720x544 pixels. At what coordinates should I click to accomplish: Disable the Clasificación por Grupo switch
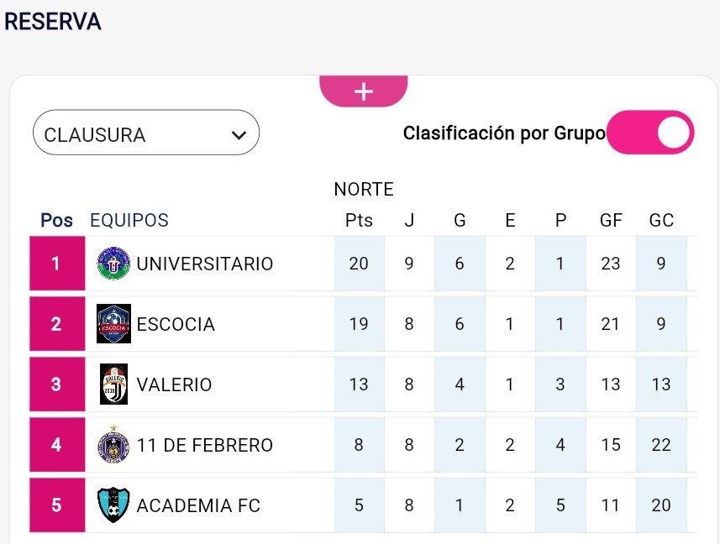650,133
